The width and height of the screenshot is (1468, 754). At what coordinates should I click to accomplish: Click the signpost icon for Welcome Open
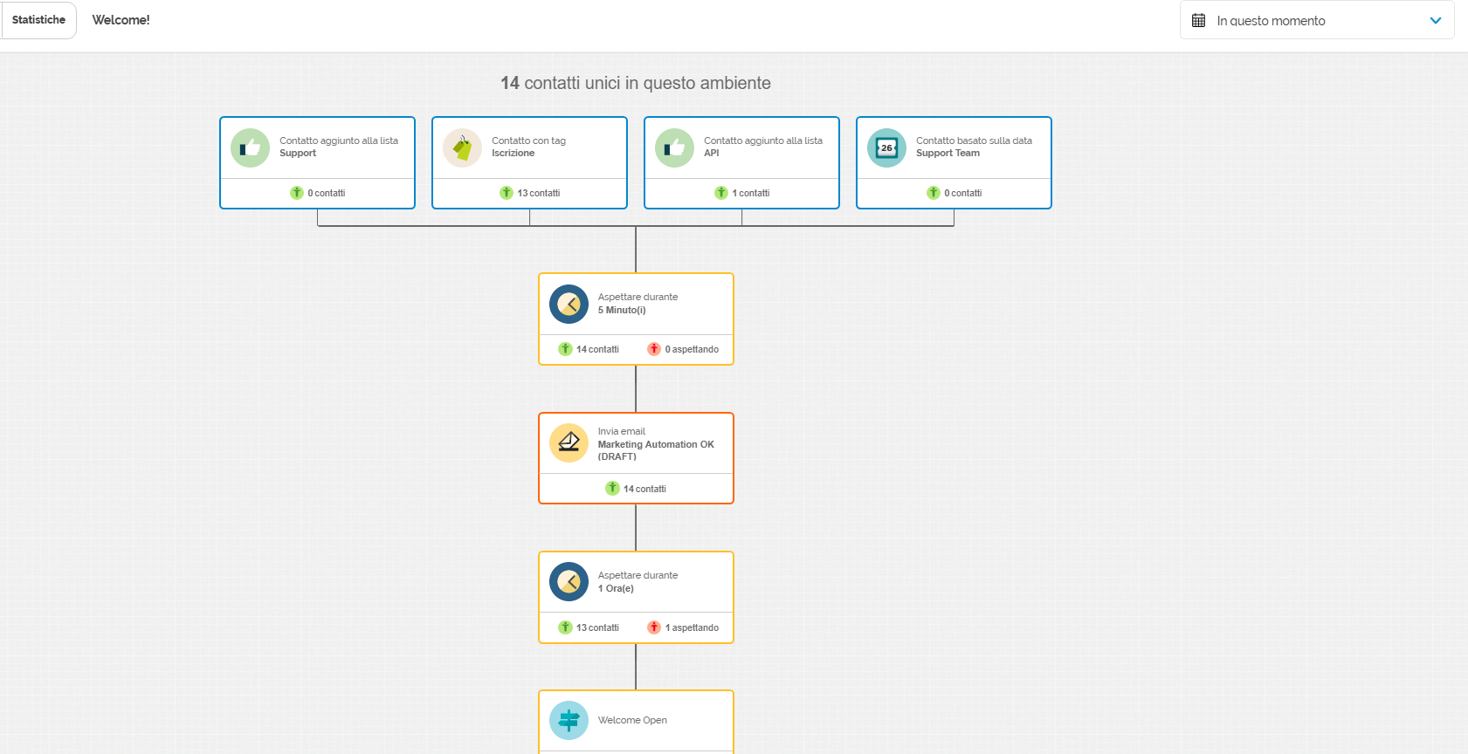[569, 721]
